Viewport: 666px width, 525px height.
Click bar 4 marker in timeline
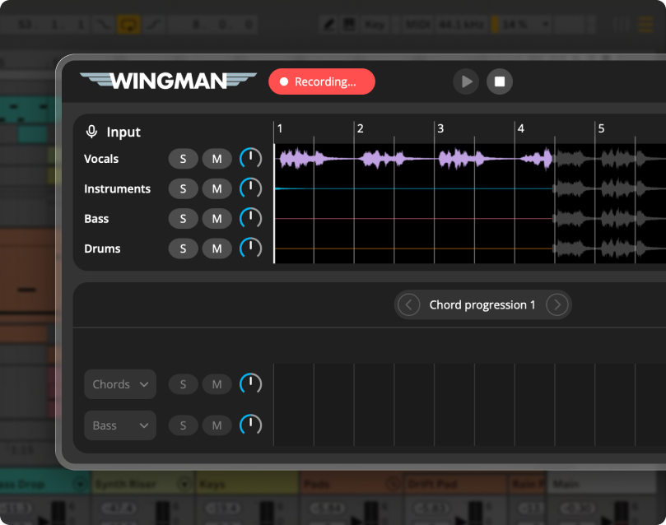pos(521,128)
